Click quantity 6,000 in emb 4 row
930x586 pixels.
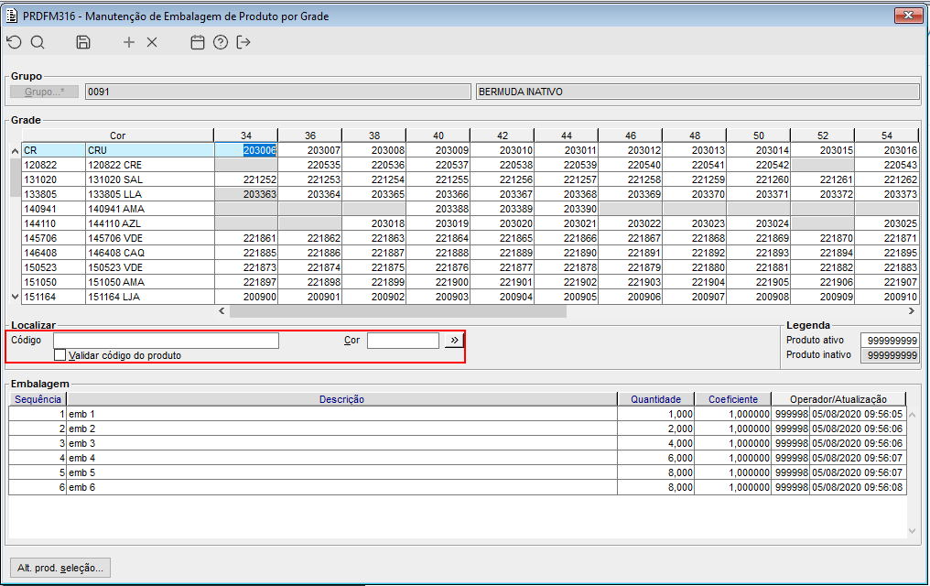click(655, 458)
